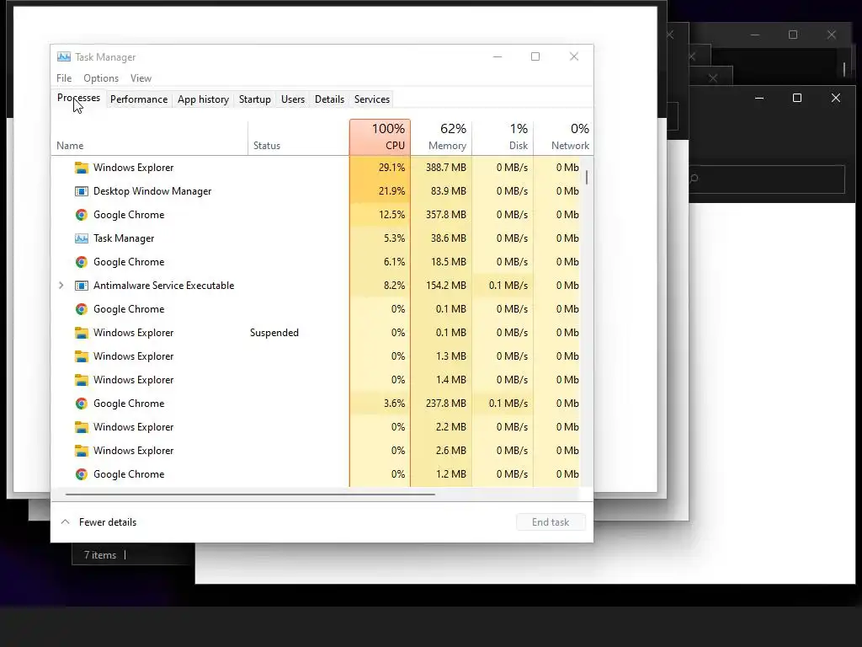862x647 pixels.
Task: Click the End task button
Action: pos(551,522)
